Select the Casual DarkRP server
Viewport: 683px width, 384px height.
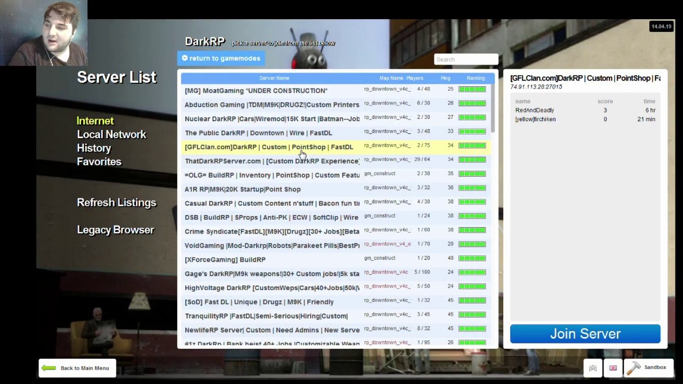pyautogui.click(x=335, y=203)
